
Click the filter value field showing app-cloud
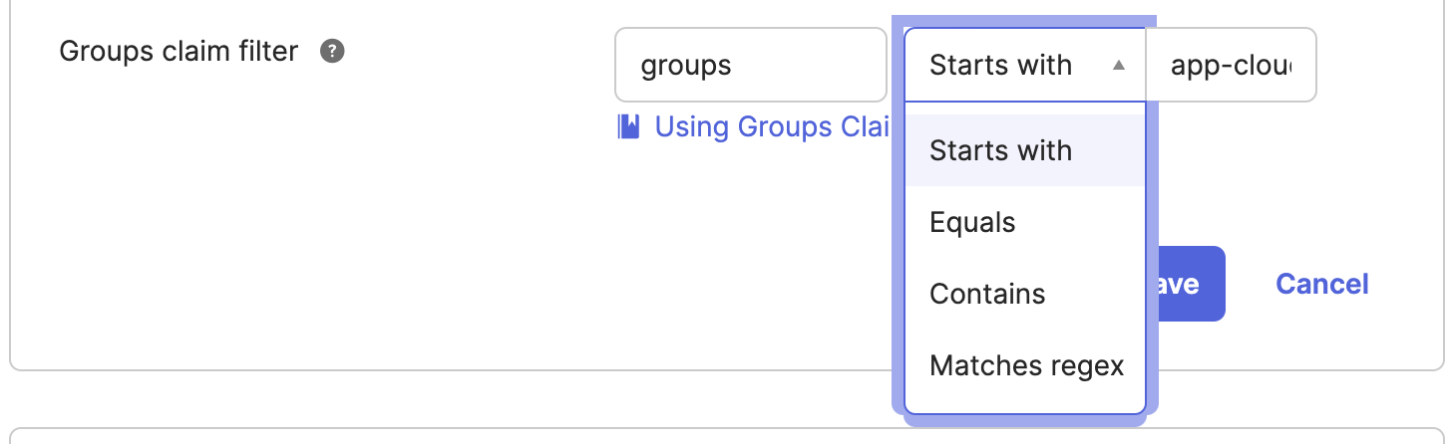point(1230,66)
